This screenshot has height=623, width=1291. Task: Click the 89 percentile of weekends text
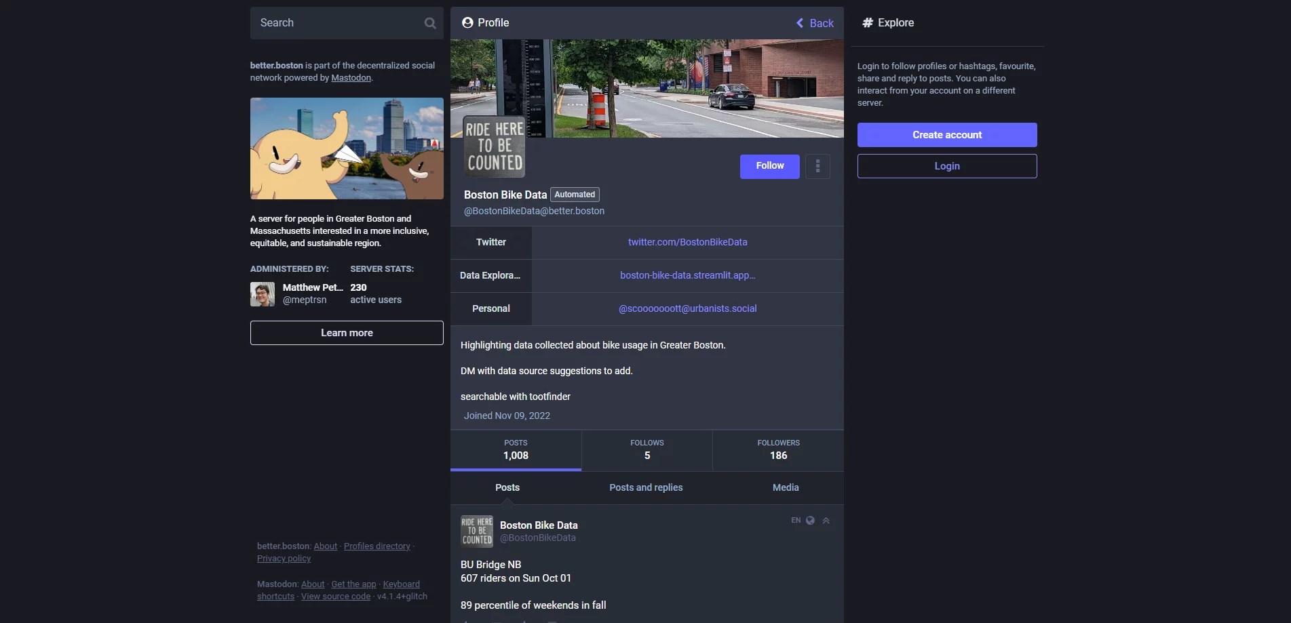pos(533,605)
